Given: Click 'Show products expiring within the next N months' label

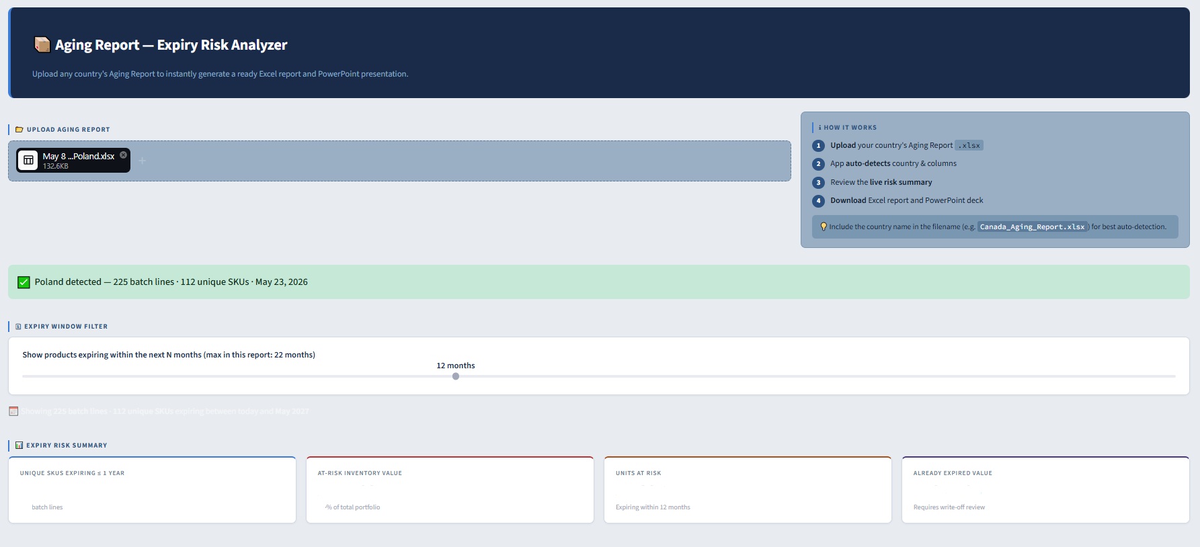Looking at the screenshot, I should pyautogui.click(x=169, y=355).
